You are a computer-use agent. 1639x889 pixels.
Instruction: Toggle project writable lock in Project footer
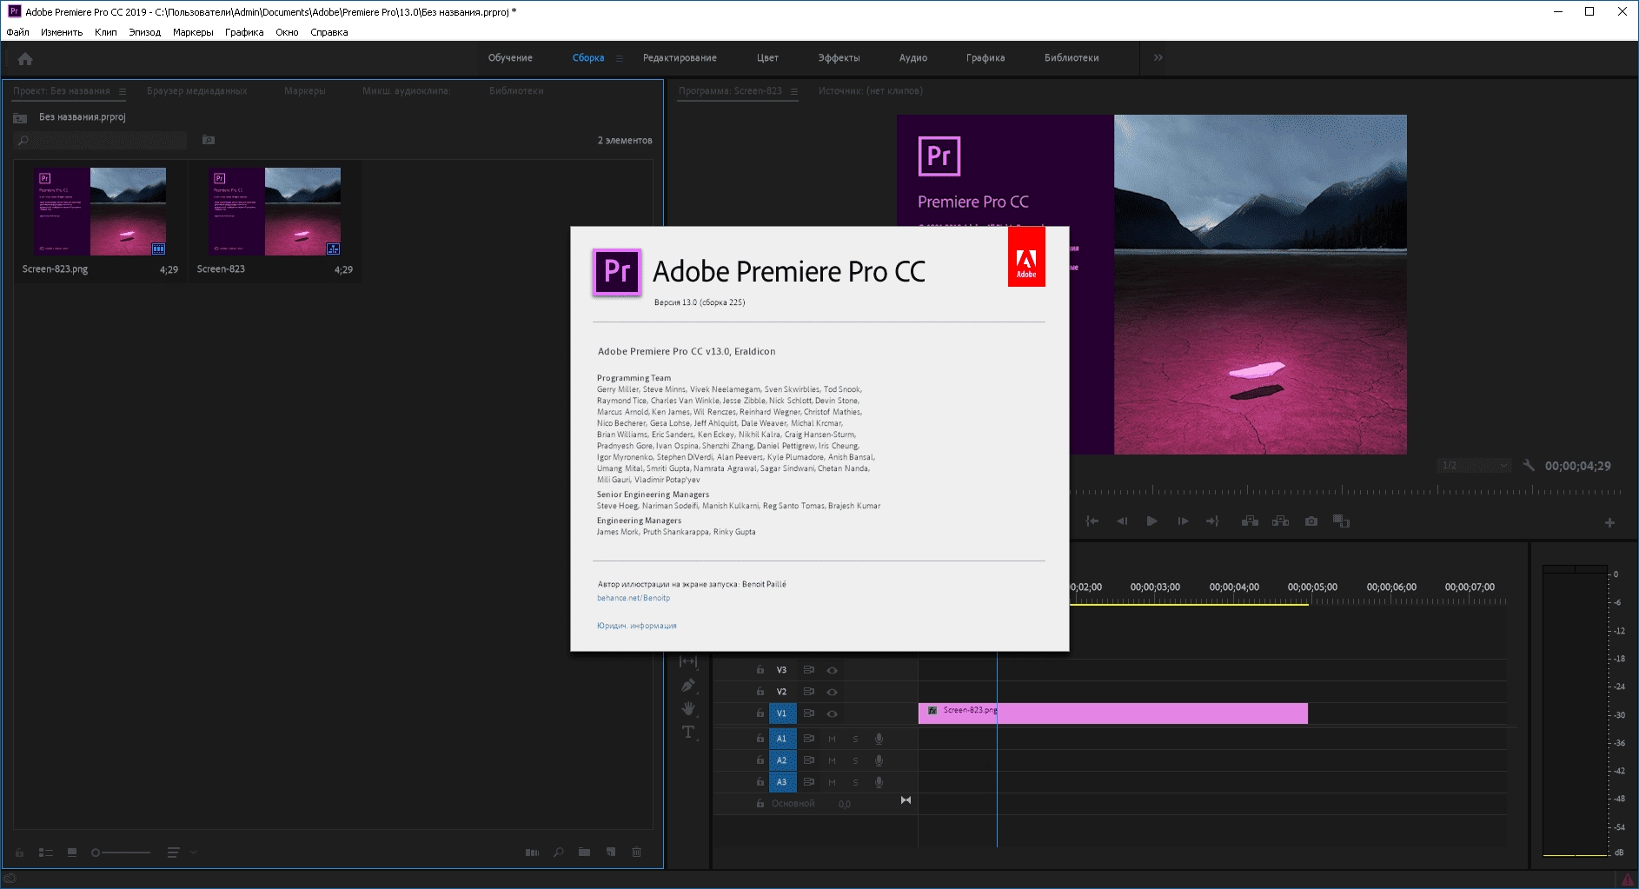pyautogui.click(x=19, y=853)
